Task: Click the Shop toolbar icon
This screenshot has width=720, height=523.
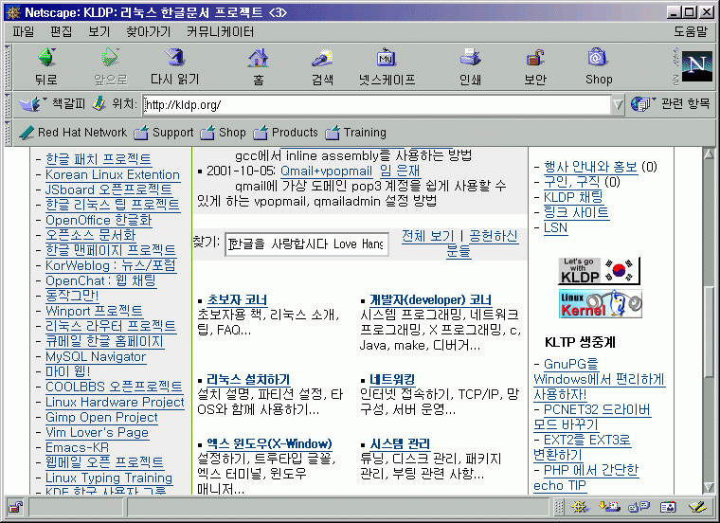Action: tap(599, 58)
